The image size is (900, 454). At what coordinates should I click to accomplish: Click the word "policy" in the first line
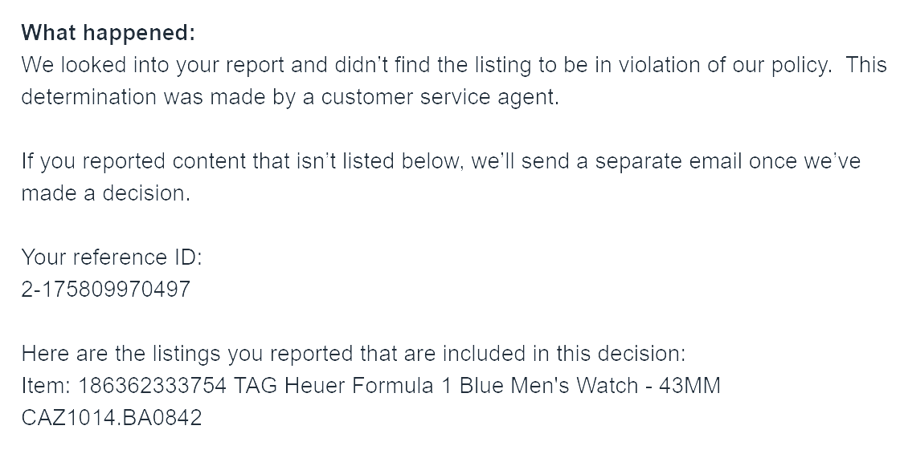click(795, 65)
